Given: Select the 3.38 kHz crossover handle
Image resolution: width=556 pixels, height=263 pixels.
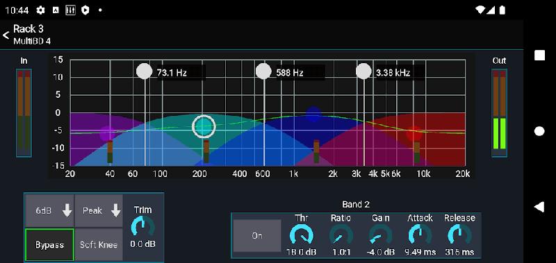Looking at the screenshot, I should (363, 71).
